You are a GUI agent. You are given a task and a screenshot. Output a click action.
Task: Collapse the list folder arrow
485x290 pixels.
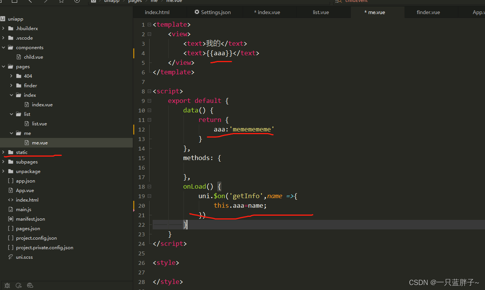pyautogui.click(x=11, y=114)
